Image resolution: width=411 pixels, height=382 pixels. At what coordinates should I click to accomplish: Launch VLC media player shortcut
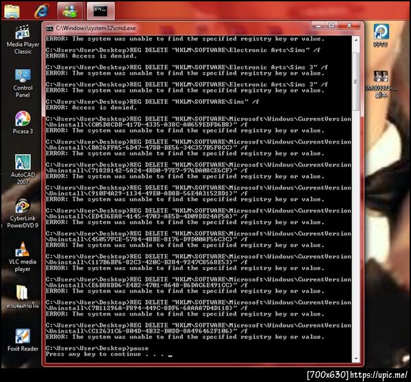[x=23, y=257]
